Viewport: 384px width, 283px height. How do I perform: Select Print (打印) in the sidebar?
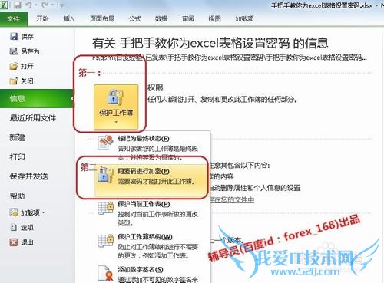17,156
